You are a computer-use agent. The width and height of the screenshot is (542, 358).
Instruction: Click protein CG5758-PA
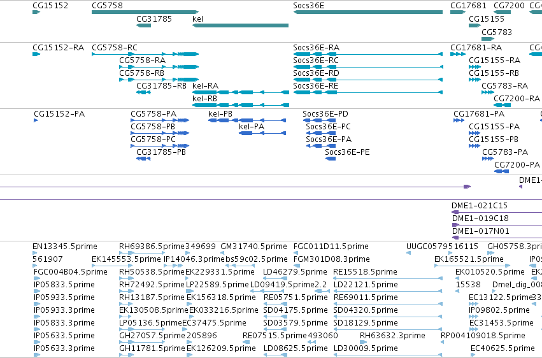(x=160, y=120)
